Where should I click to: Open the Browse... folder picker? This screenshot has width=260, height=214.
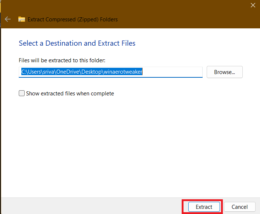pos(224,72)
